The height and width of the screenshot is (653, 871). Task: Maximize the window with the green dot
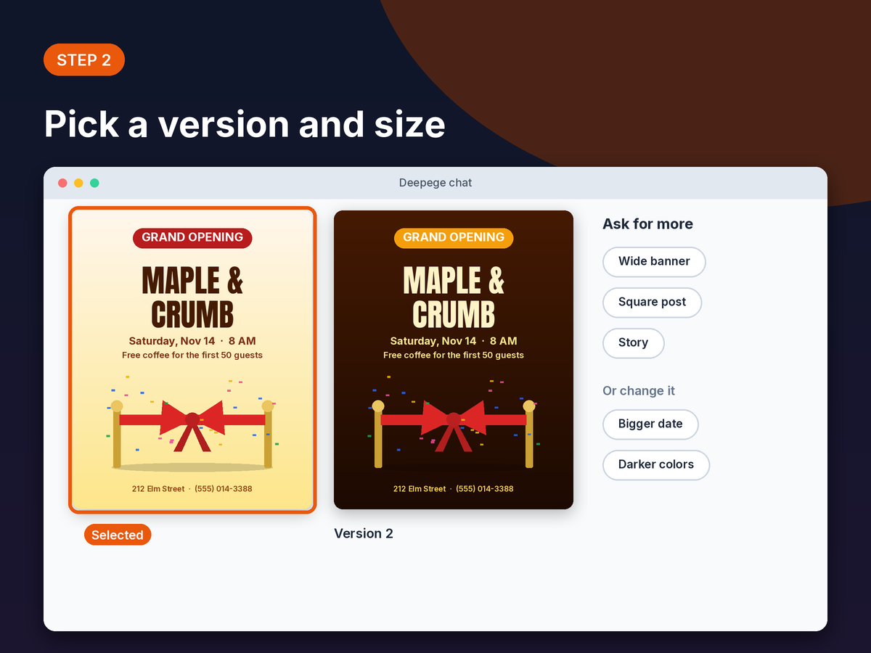point(94,183)
